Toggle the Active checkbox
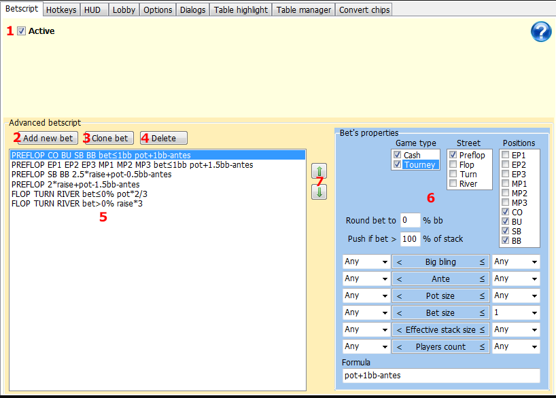This screenshot has width=556, height=398. coord(21,31)
